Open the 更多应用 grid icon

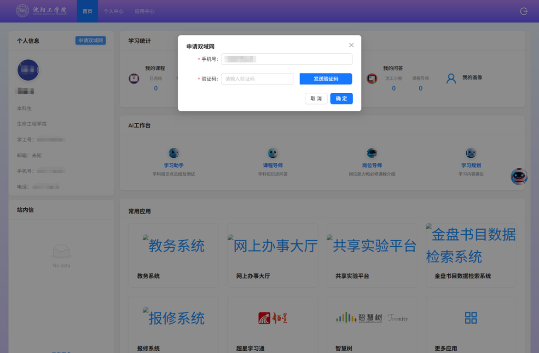click(x=470, y=318)
